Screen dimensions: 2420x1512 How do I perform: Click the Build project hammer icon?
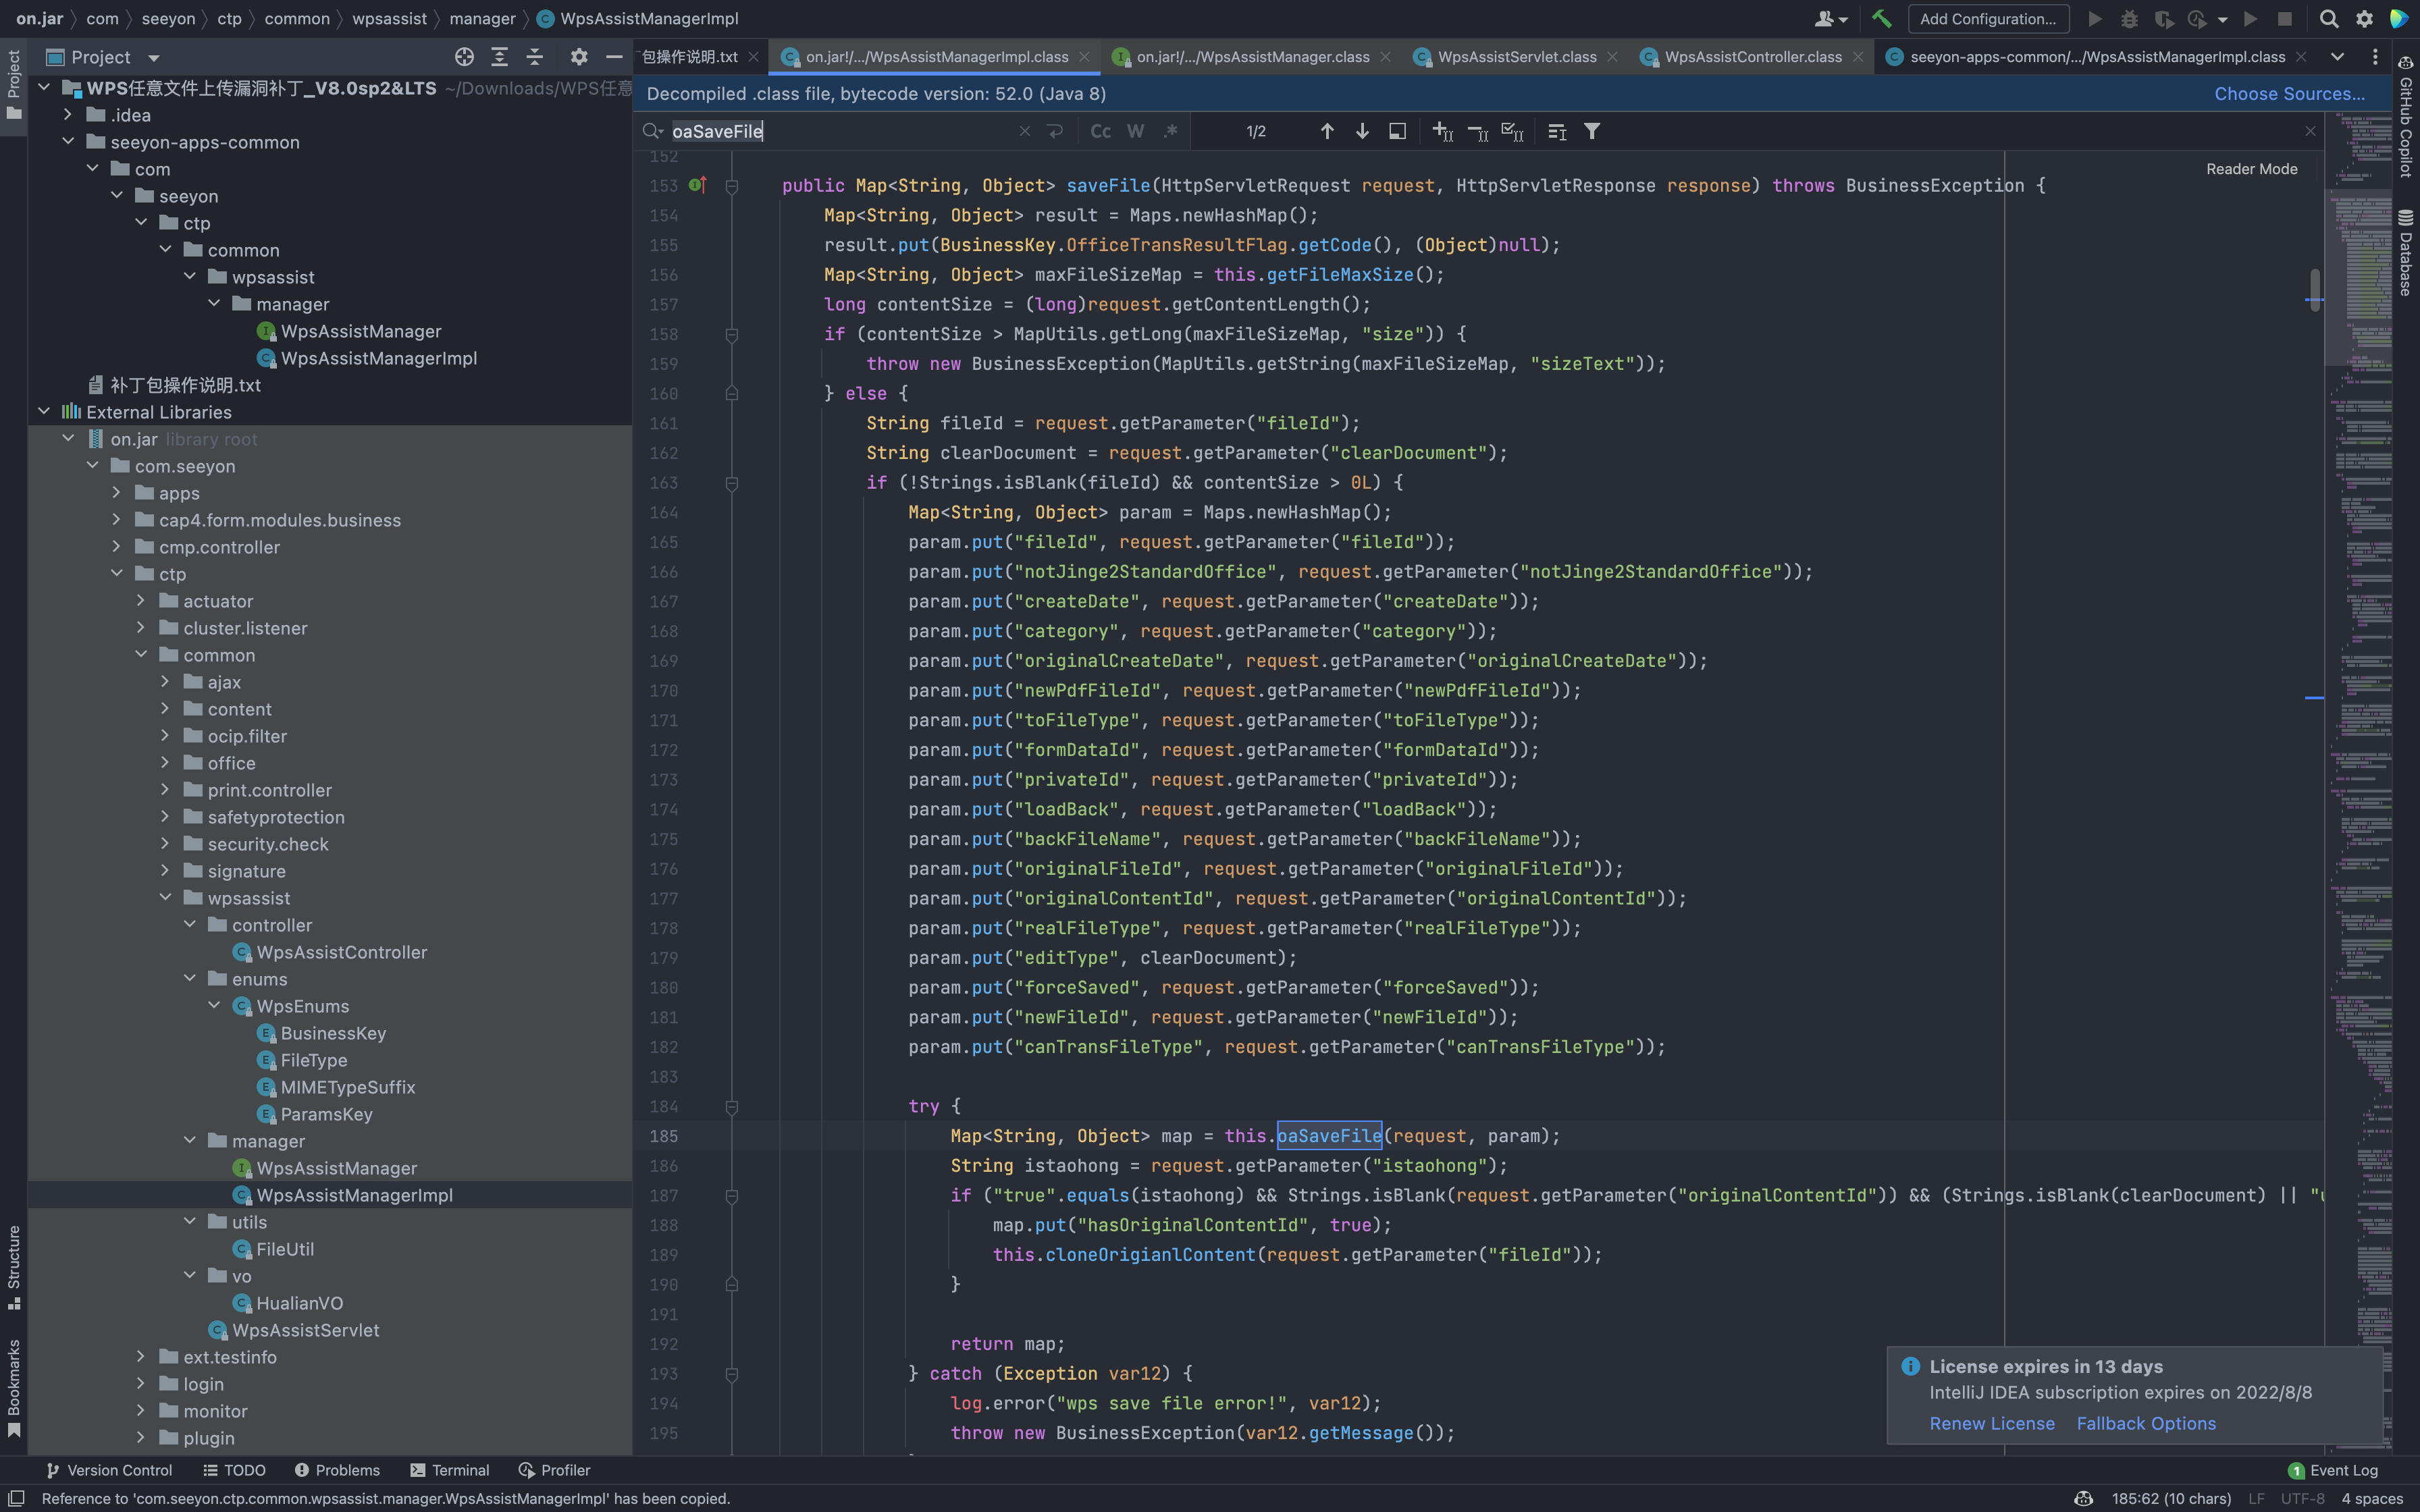click(1881, 19)
